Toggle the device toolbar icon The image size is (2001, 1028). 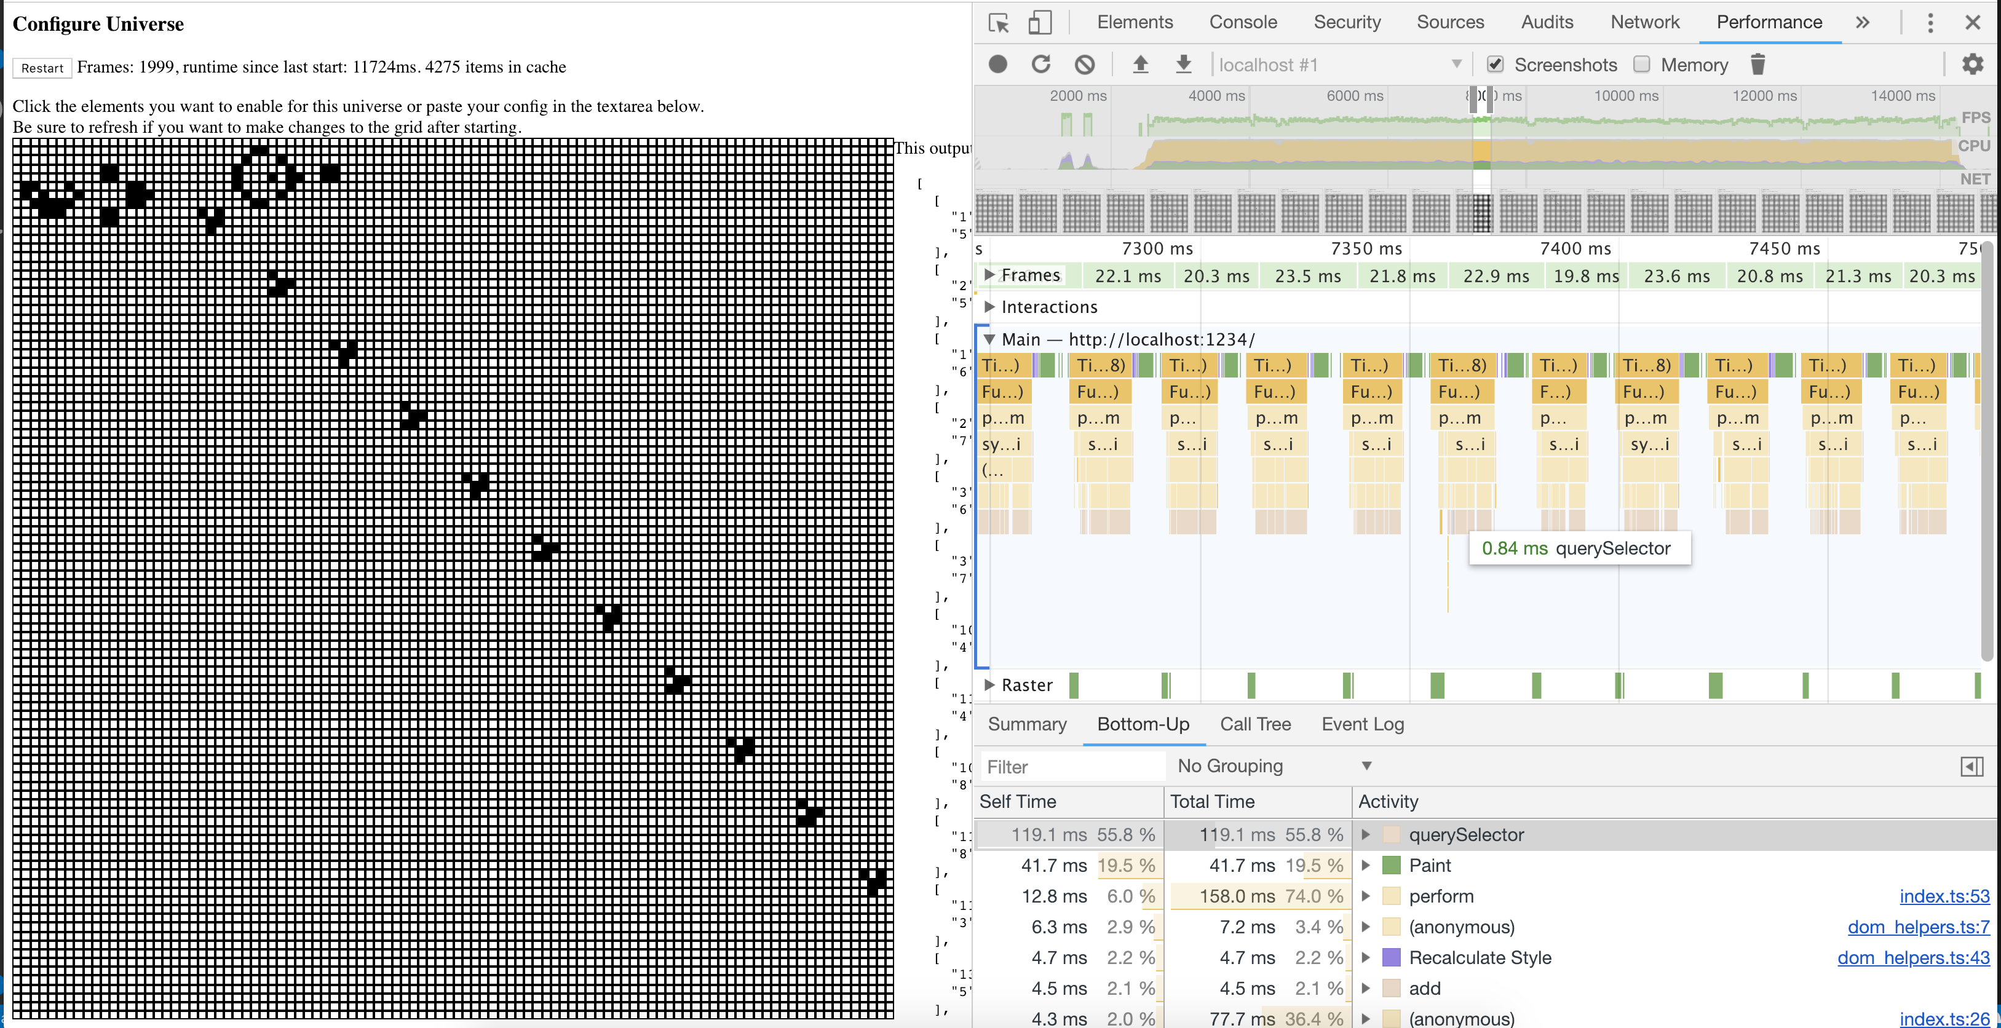(1039, 23)
